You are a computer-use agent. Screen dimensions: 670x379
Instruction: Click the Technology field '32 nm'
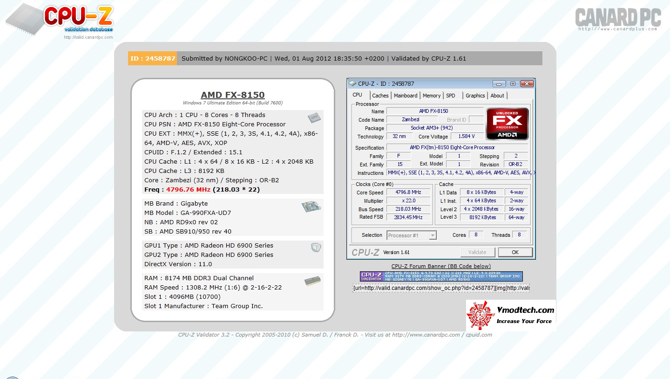[x=399, y=137]
